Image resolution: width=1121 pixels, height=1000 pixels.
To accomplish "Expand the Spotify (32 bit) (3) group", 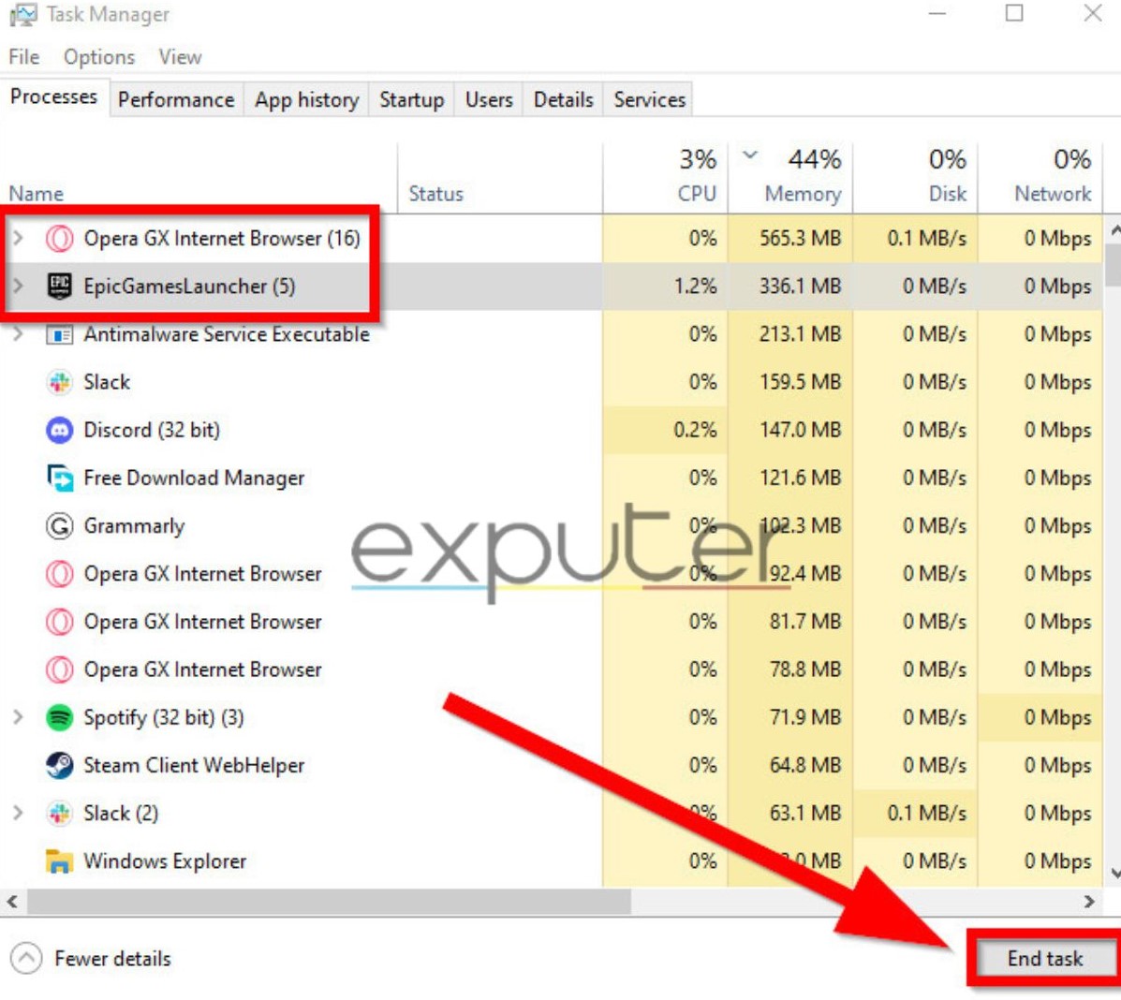I will [19, 717].
